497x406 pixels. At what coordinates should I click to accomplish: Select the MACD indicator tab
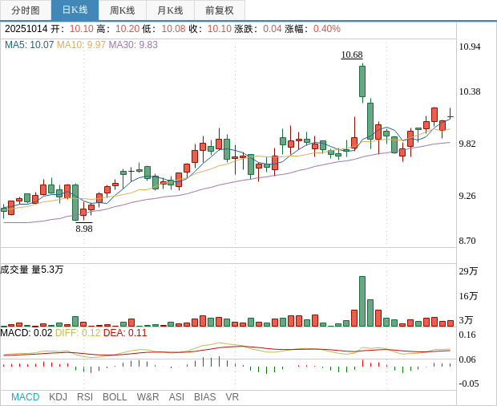(x=25, y=397)
